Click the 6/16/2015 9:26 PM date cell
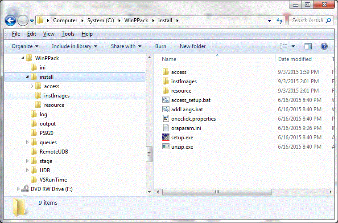Screen dimensions: 338x223 300,128
